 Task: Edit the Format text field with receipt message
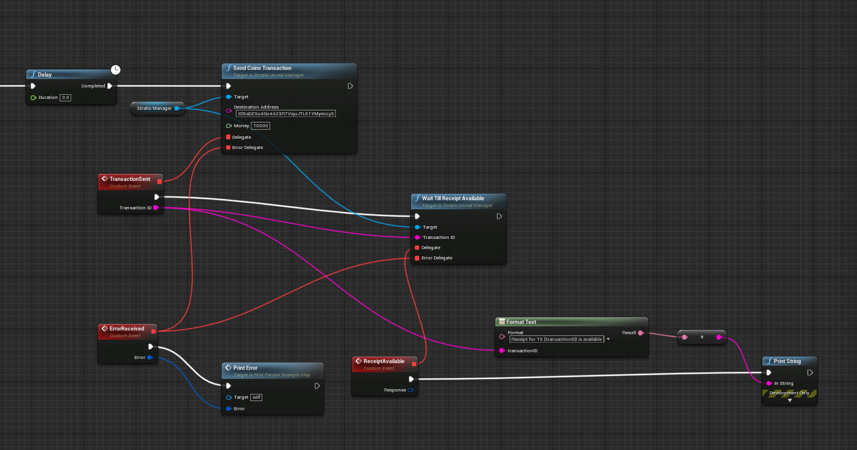click(x=557, y=339)
